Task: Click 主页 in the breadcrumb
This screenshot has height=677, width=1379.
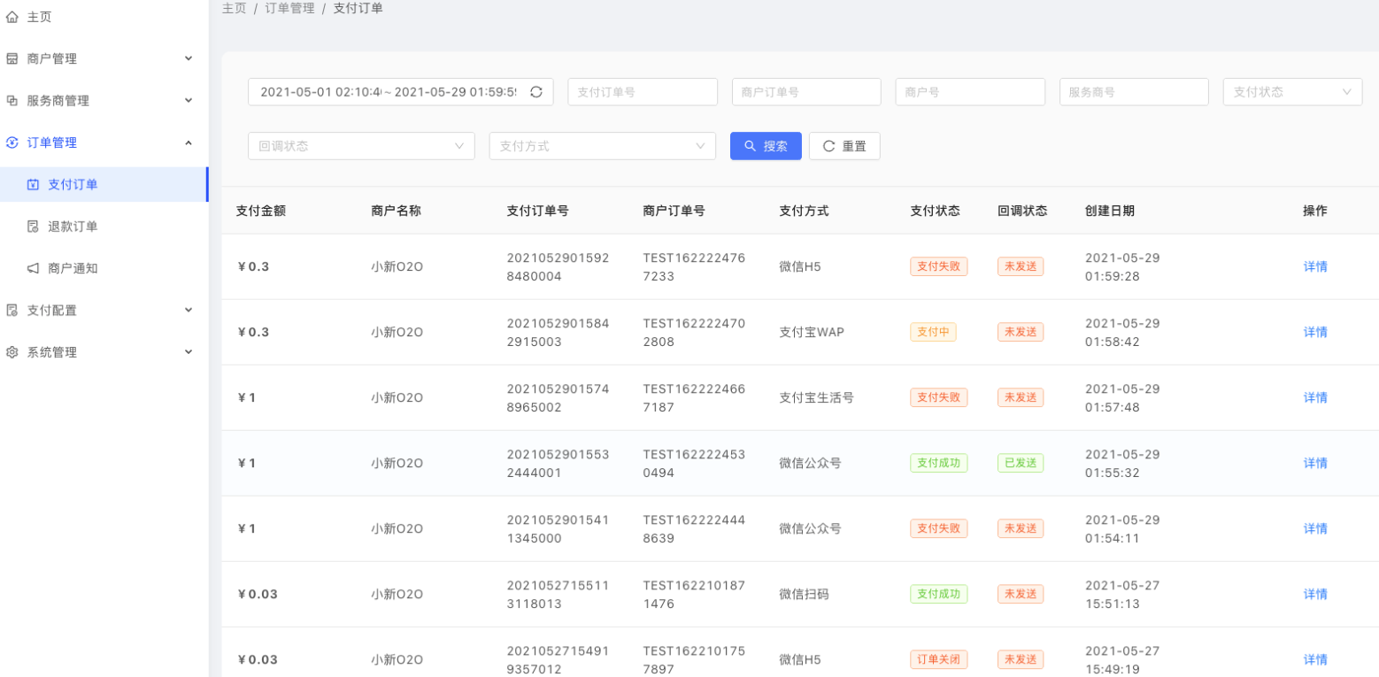Action: [x=234, y=8]
